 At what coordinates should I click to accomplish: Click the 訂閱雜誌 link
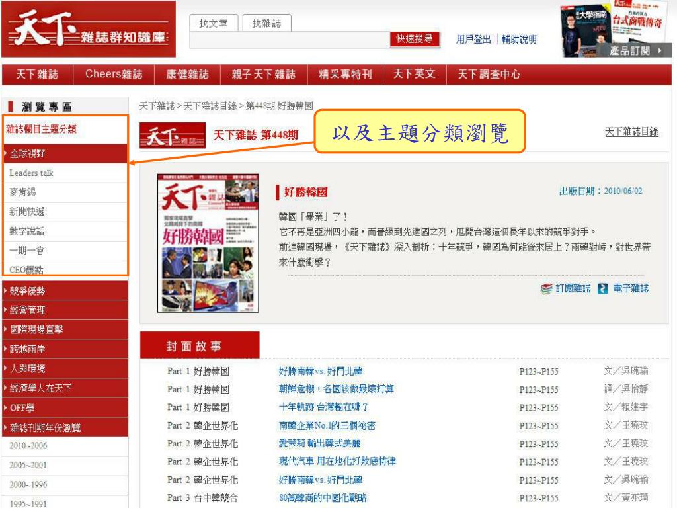click(573, 288)
